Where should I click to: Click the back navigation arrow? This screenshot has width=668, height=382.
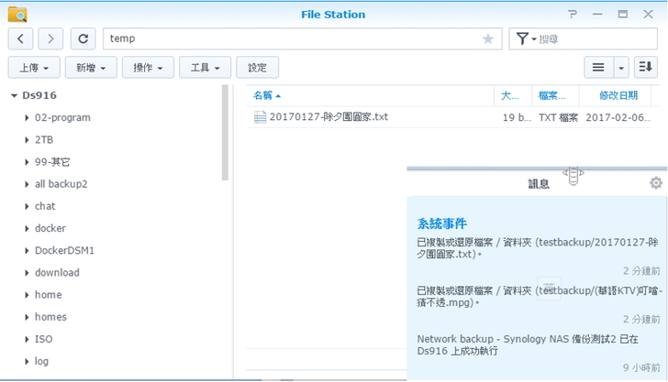(21, 38)
